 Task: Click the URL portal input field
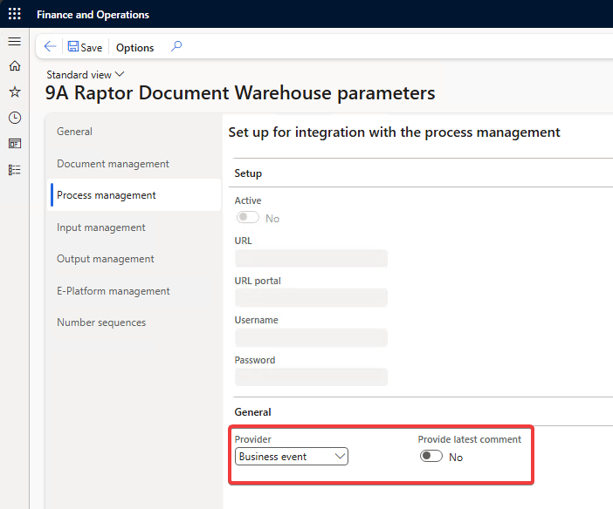[311, 298]
